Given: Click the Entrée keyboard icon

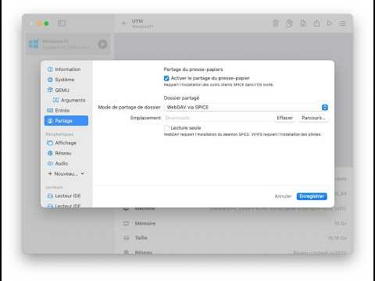Looking at the screenshot, I should [x=50, y=110].
